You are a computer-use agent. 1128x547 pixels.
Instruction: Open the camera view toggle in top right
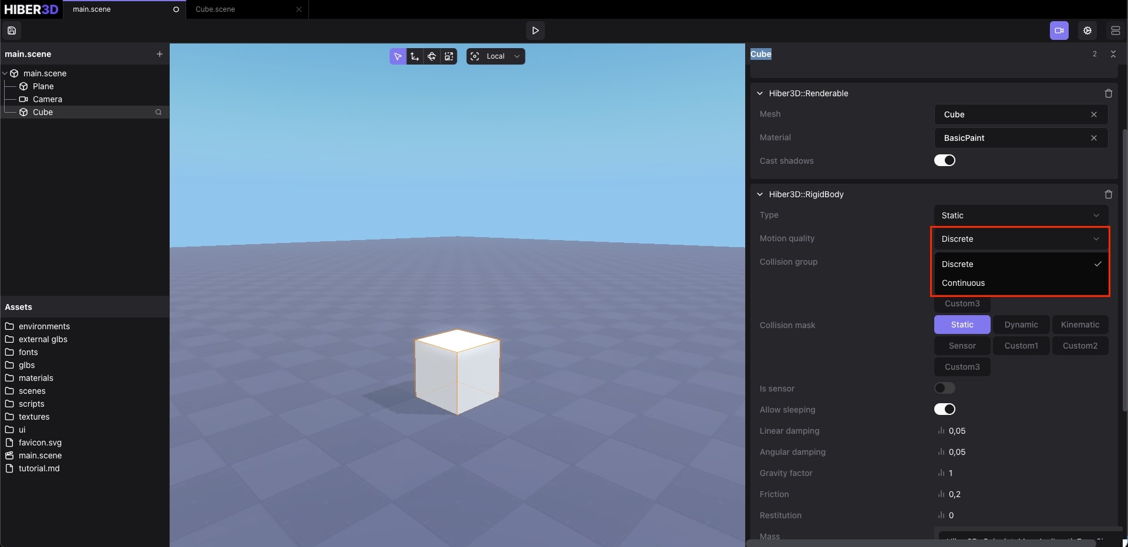pos(1059,31)
